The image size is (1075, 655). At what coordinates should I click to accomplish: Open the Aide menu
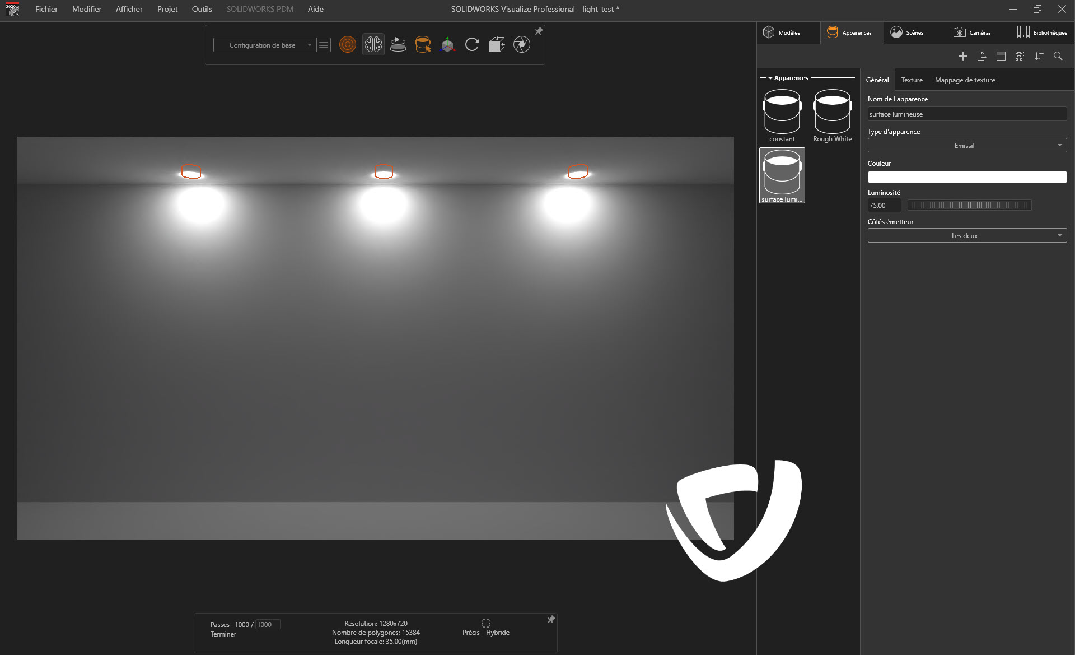pyautogui.click(x=316, y=9)
